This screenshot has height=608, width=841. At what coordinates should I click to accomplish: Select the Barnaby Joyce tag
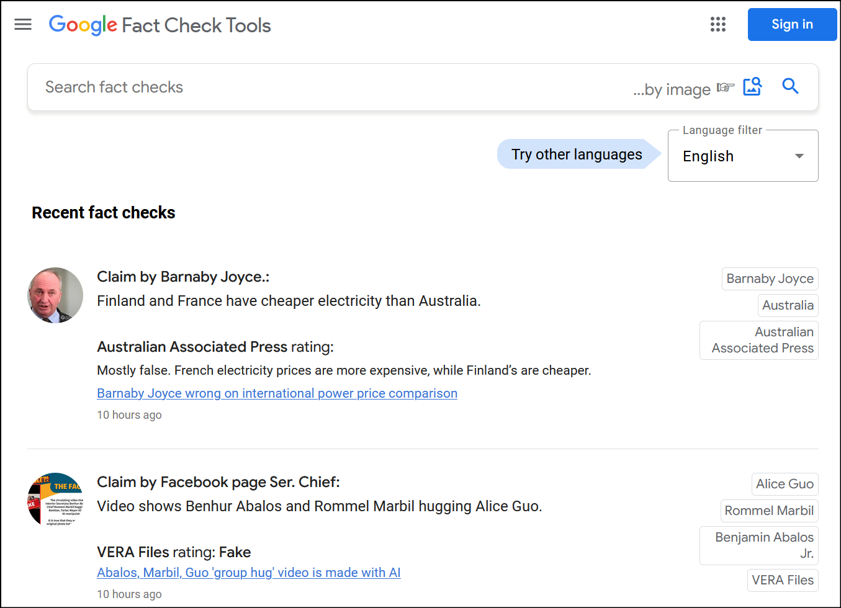[770, 279]
